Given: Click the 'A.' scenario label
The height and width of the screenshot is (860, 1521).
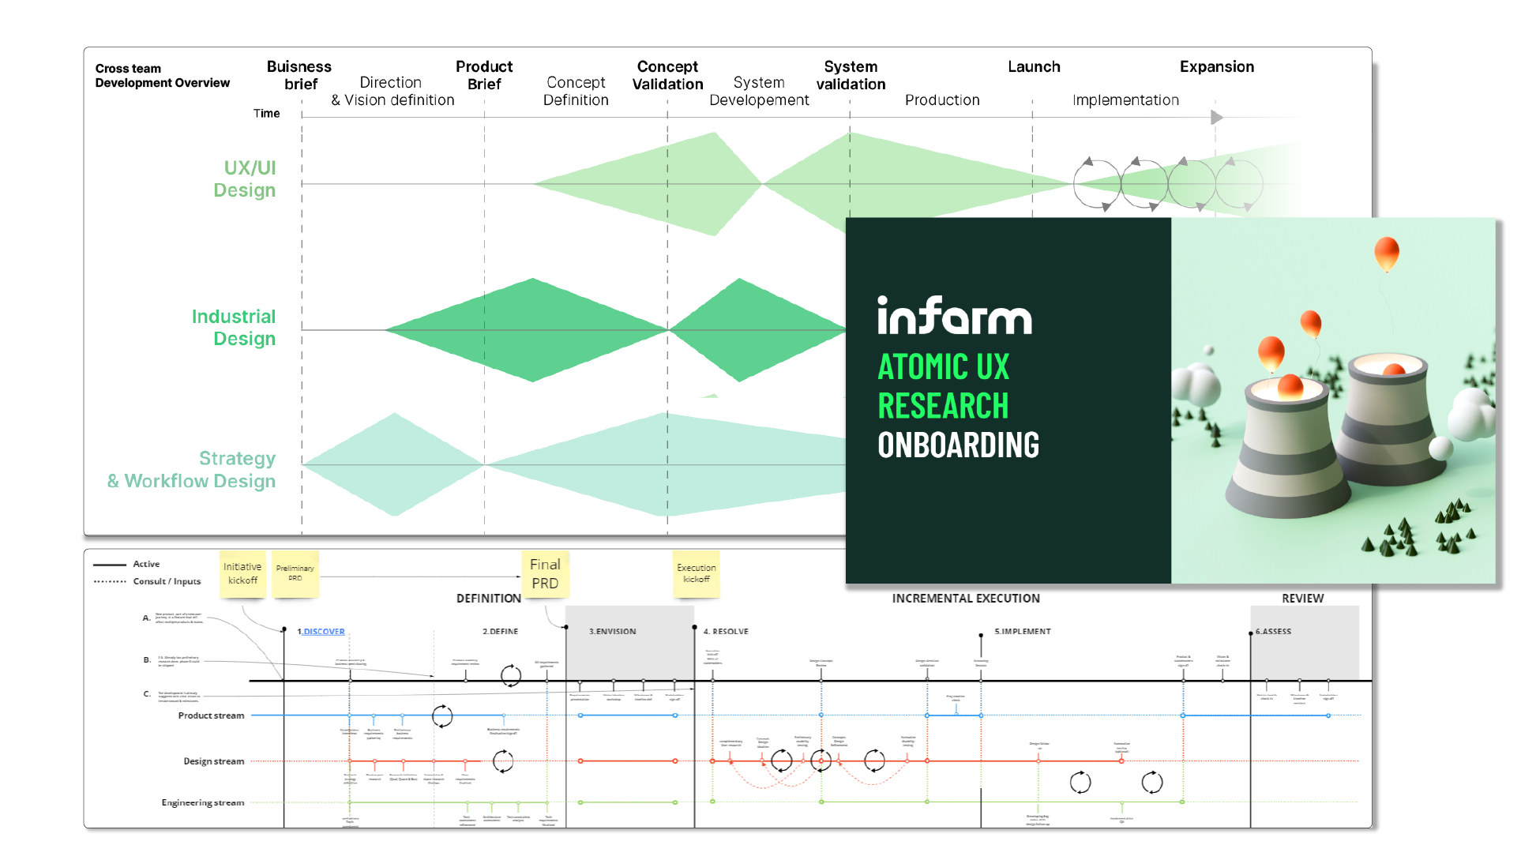Looking at the screenshot, I should pos(146,618).
